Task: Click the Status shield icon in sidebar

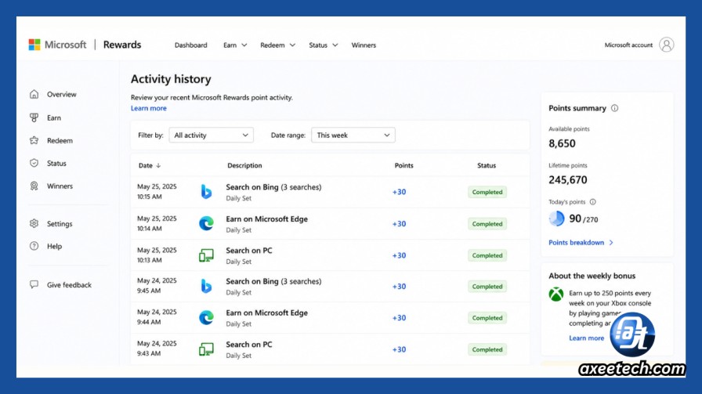Action: pos(34,164)
